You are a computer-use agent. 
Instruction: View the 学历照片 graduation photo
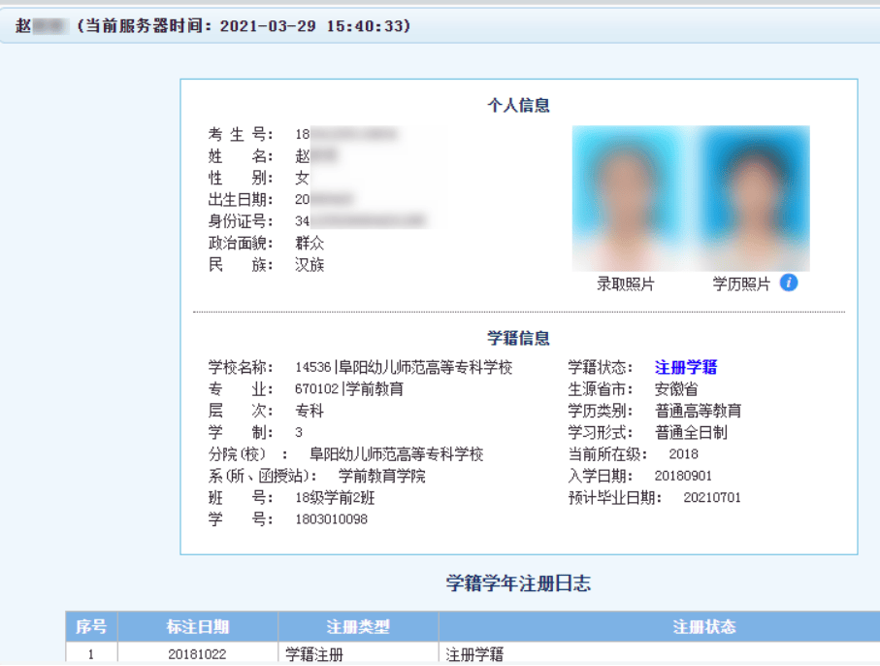(747, 199)
